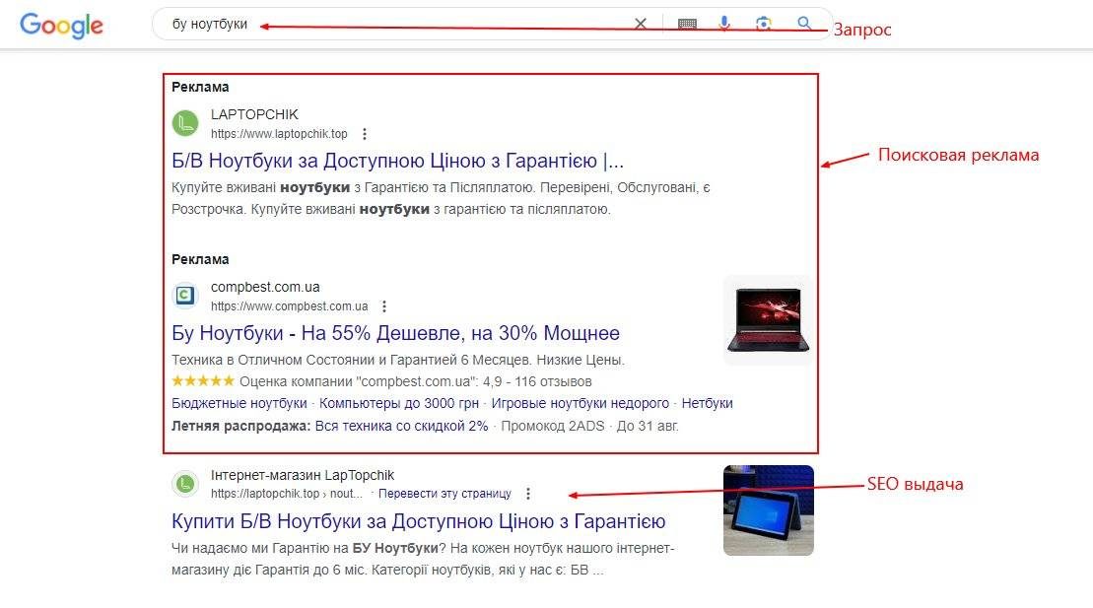This screenshot has width=1093, height=608.
Task: Open ad "Б/В Ноутбуки за Доступною Ціною з Гарантією"
Action: 397,161
